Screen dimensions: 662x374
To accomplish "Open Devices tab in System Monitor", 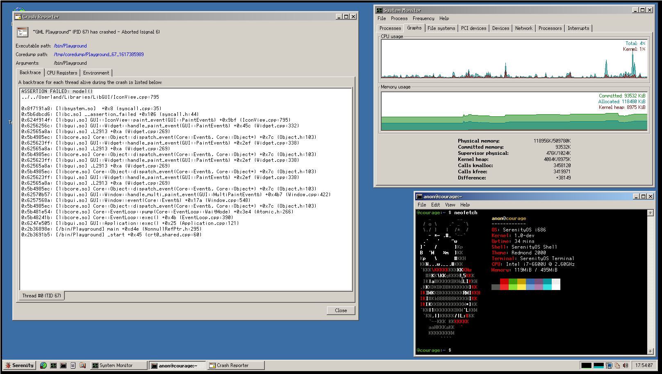I will click(x=501, y=28).
